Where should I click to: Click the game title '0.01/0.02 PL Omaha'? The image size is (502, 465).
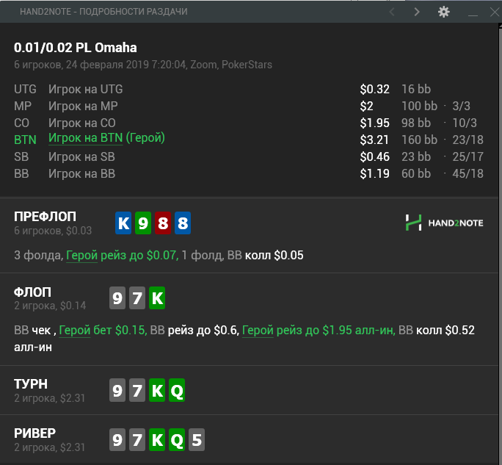click(x=76, y=48)
